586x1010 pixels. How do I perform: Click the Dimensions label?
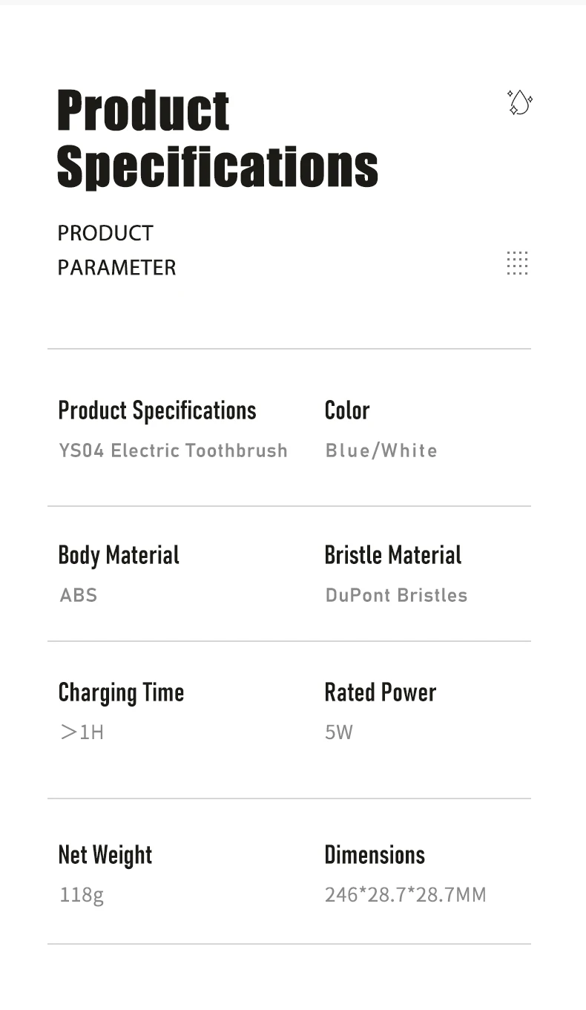[x=375, y=855]
